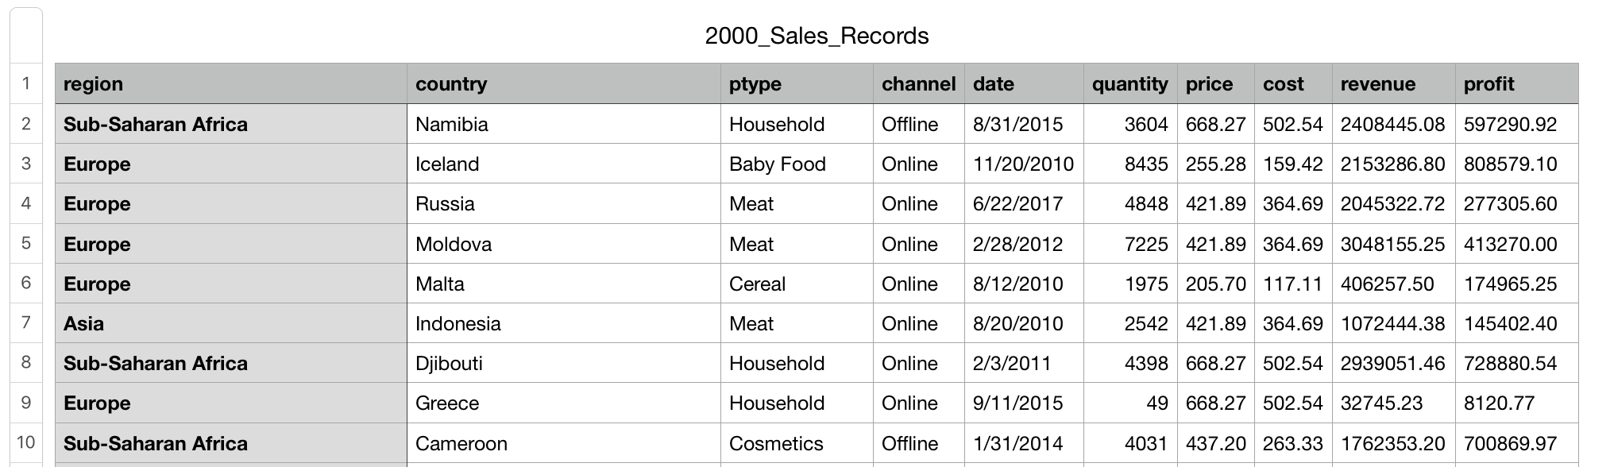Click the channel column header
Screen dimensions: 1614x467
(918, 83)
